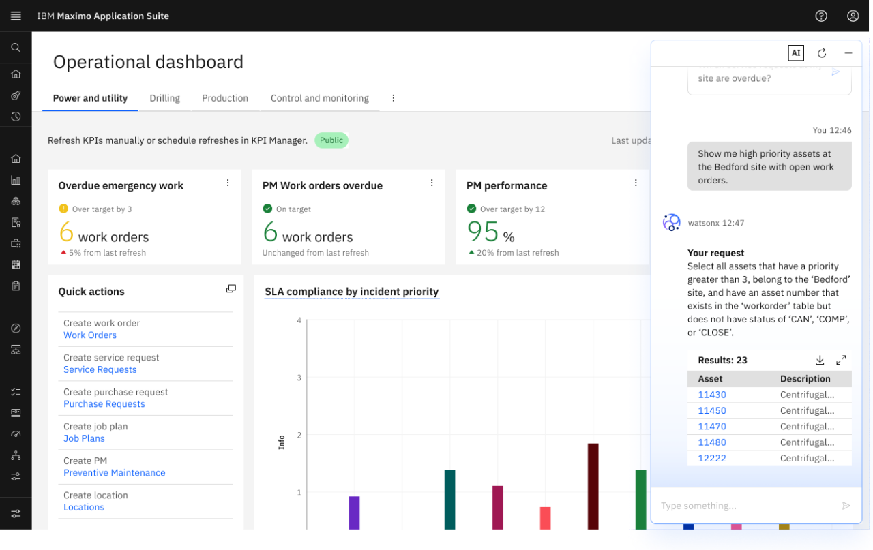Minimize the watsonx chat panel
873x550 pixels.
848,53
